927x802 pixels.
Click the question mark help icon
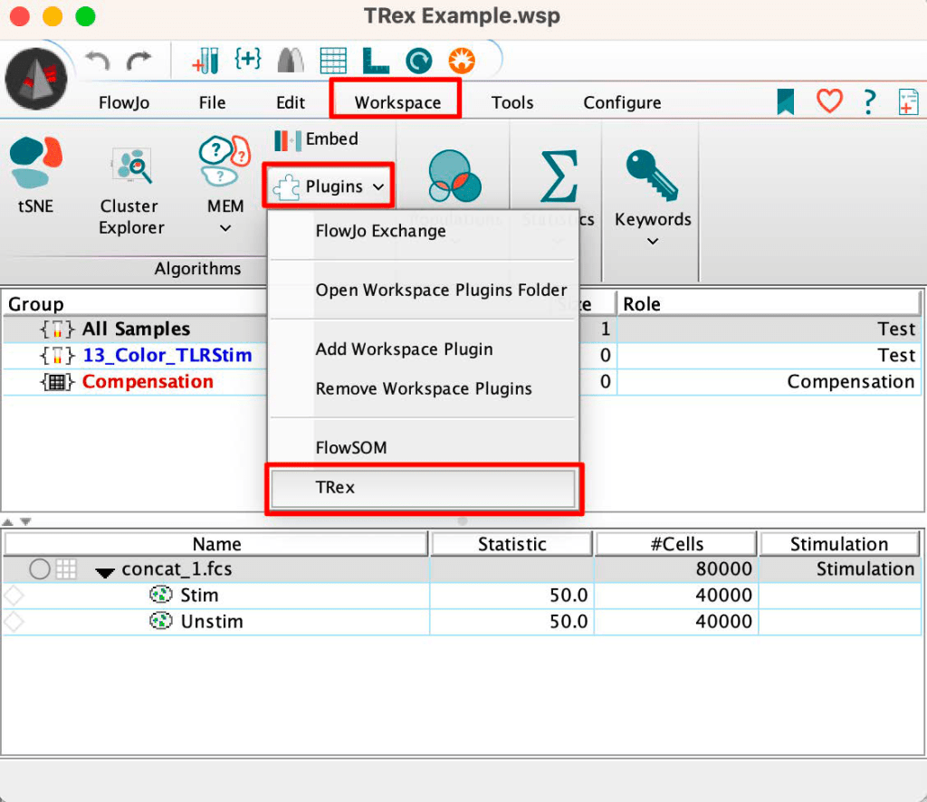pos(869,101)
